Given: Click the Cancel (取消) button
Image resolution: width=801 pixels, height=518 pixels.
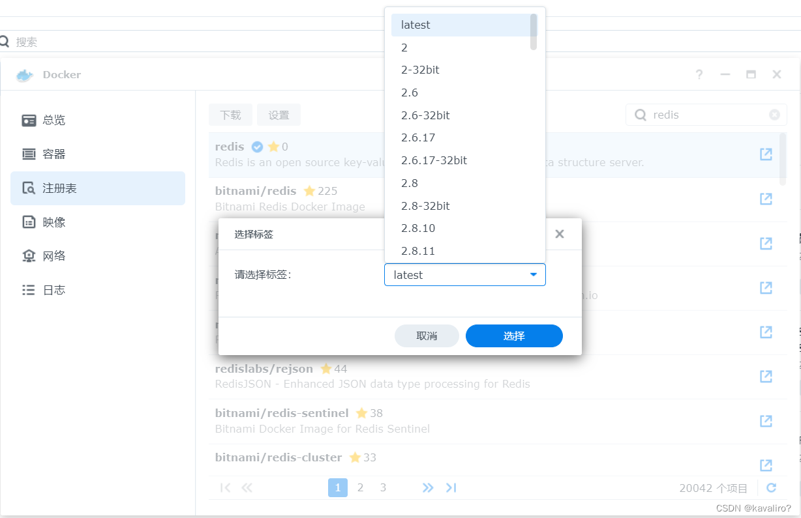Looking at the screenshot, I should coord(427,336).
